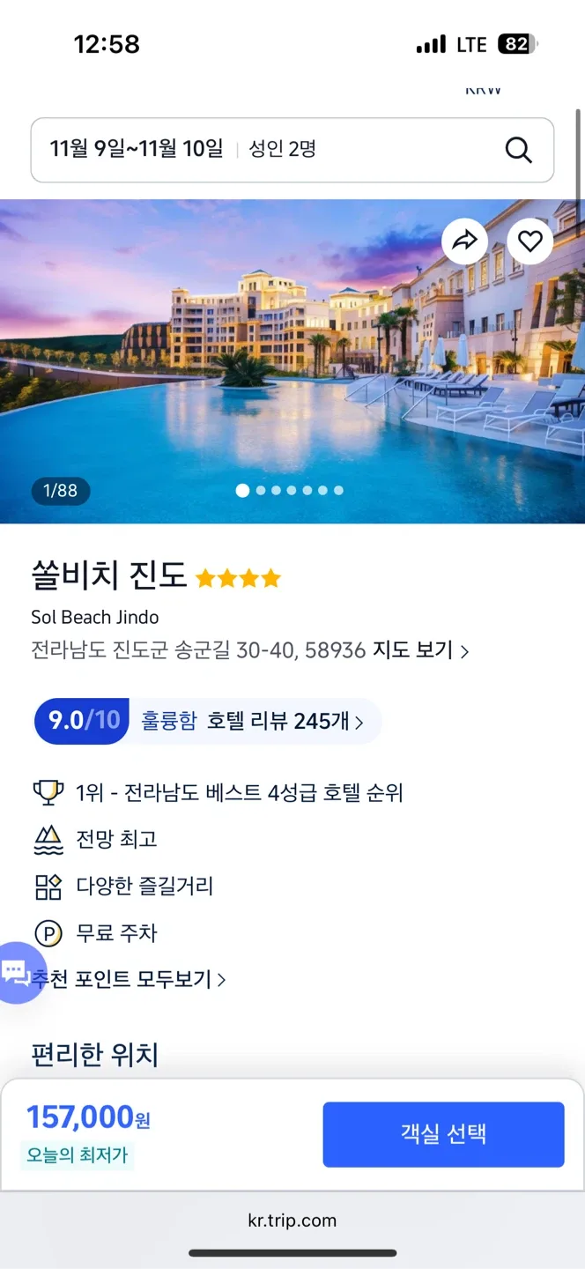This screenshot has height=1269, width=585.
Task: Open 지도 보기 map link
Action: (420, 651)
